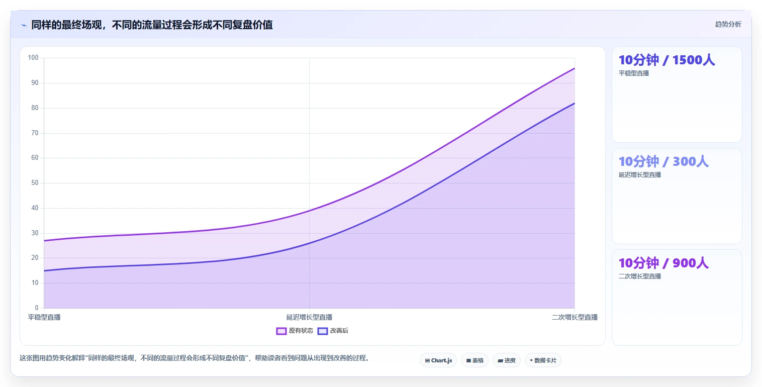This screenshot has height=387, width=762.
Task: Select the 数据卡片 tag
Action: tap(543, 360)
